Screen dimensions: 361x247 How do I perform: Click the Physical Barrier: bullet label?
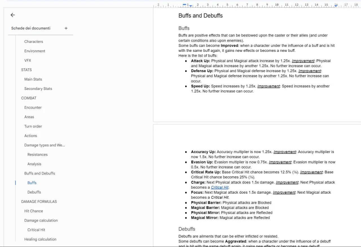[x=206, y=203]
